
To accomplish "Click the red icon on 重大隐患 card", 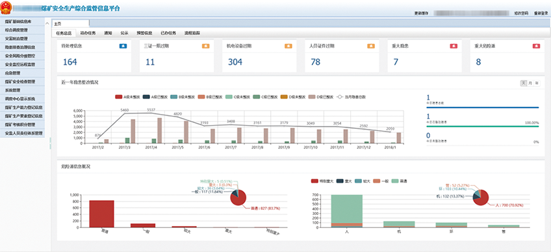I will [454, 46].
